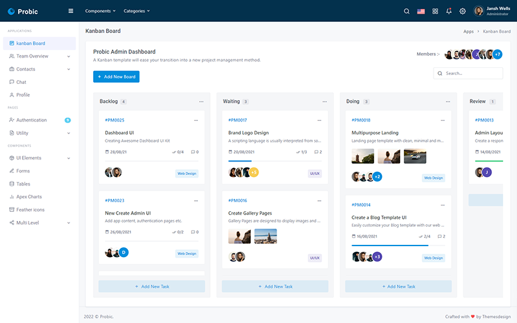Expand the Utility sidebar chevron
The width and height of the screenshot is (517, 323).
[x=69, y=133]
